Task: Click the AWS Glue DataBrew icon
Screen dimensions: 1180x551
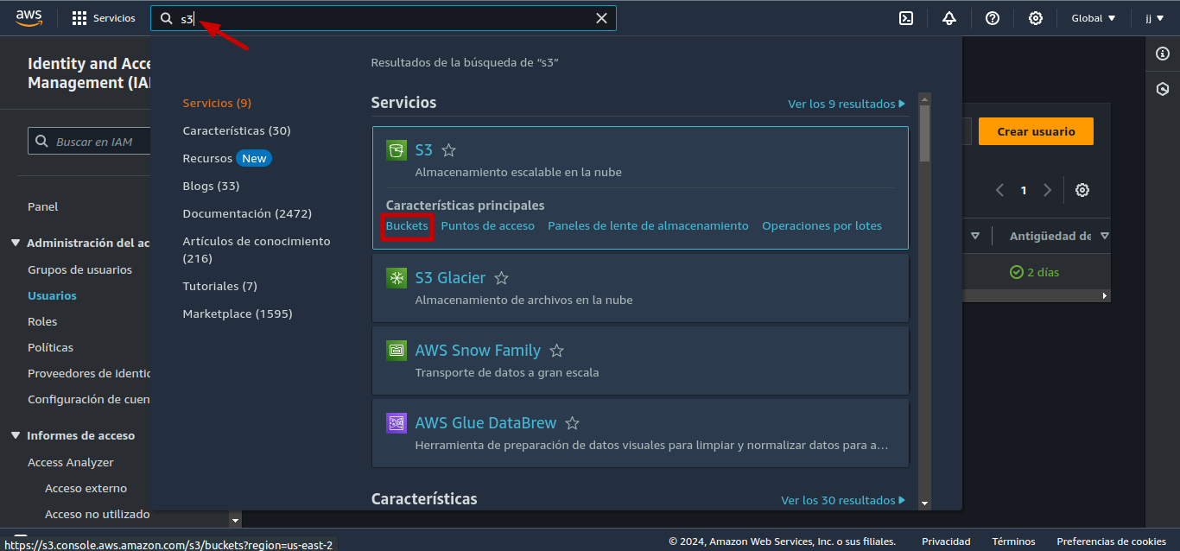Action: pos(397,423)
